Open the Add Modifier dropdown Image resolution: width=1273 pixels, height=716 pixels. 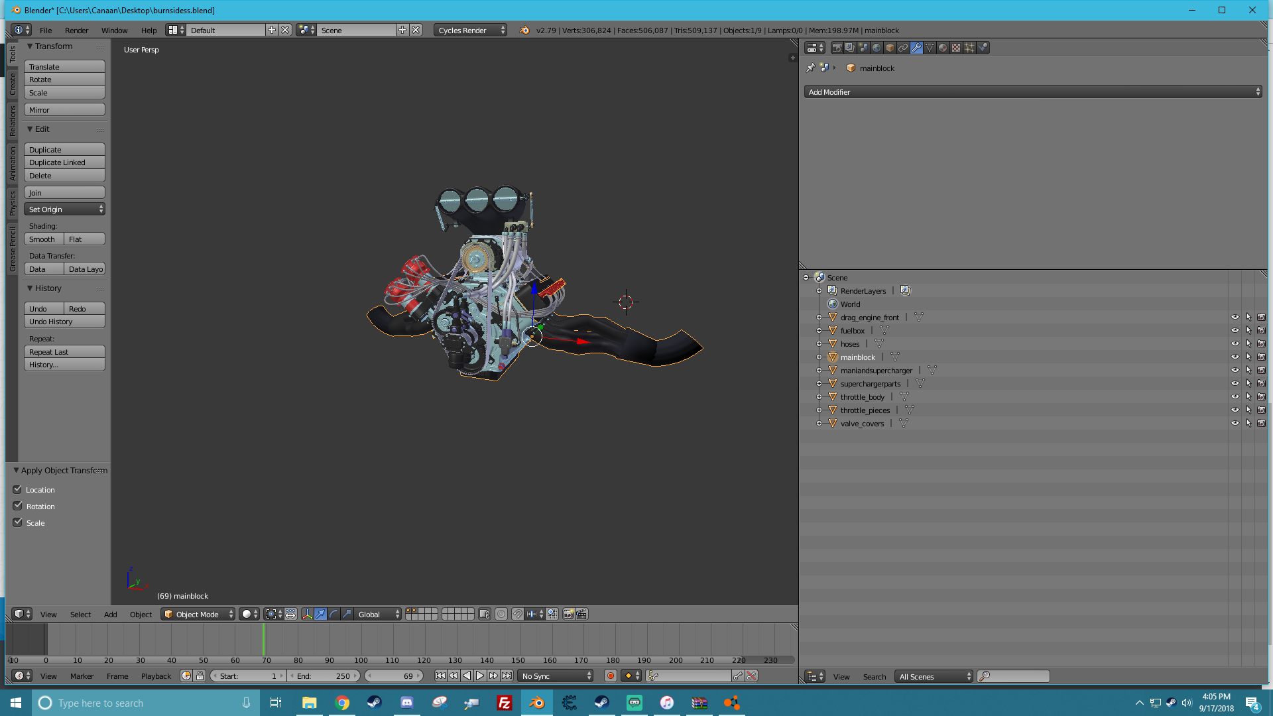coord(1032,91)
